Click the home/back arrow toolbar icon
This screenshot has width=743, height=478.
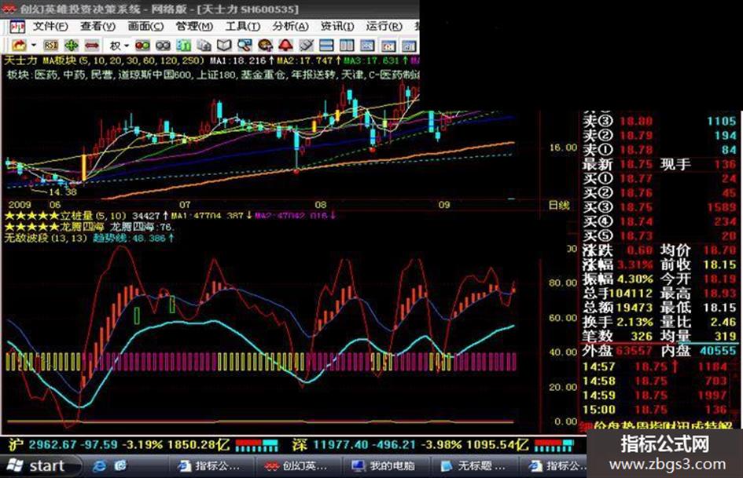[x=19, y=46]
